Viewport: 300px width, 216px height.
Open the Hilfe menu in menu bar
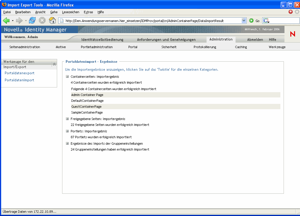click(101, 12)
